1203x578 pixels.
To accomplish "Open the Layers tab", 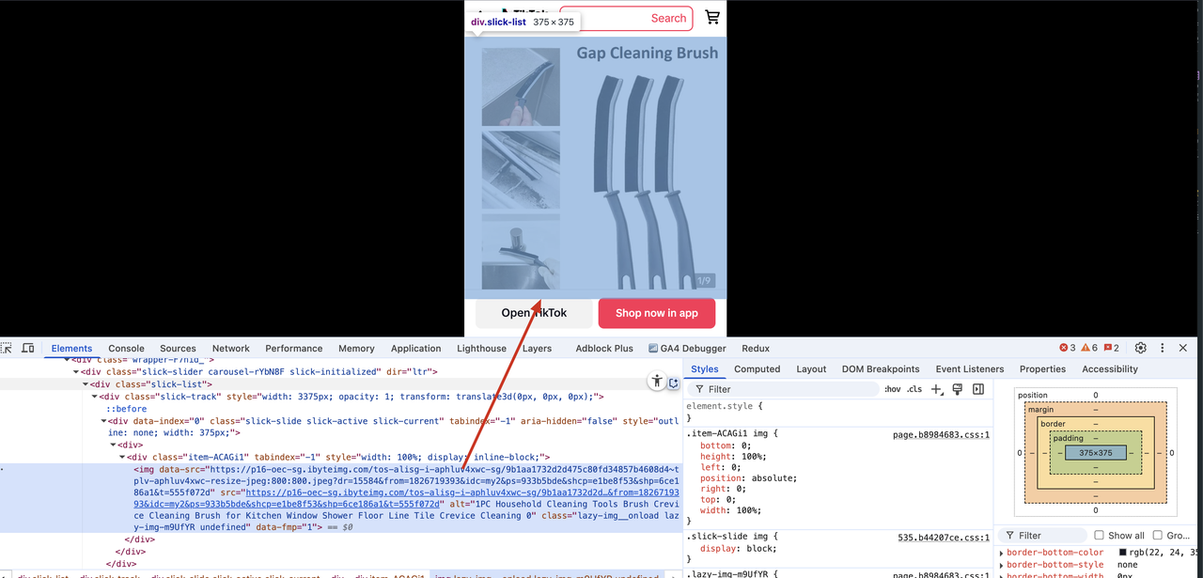I will click(x=537, y=348).
